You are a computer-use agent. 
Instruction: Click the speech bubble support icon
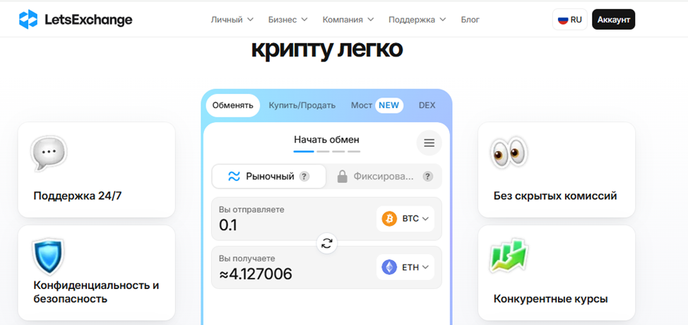click(x=49, y=153)
